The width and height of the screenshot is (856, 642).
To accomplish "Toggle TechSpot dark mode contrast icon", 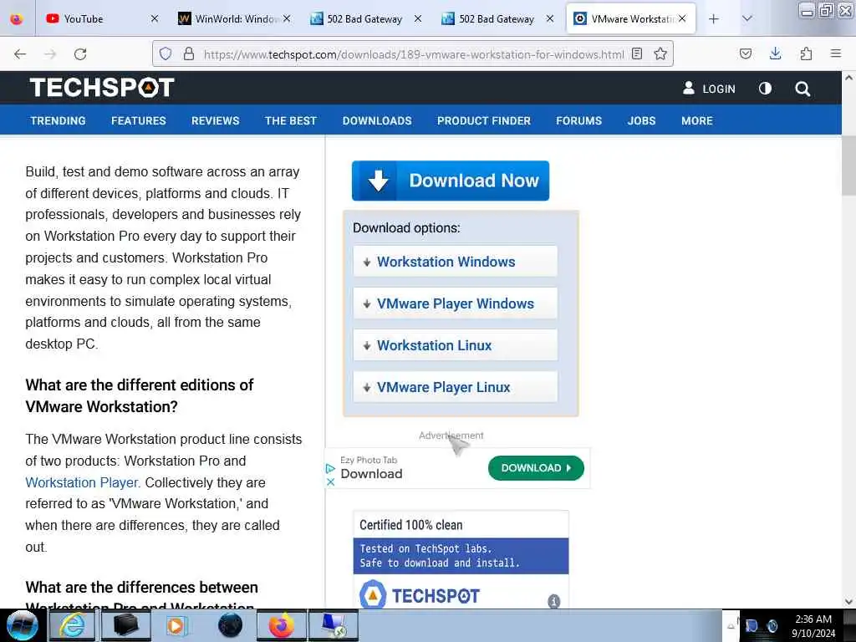I will pos(765,89).
